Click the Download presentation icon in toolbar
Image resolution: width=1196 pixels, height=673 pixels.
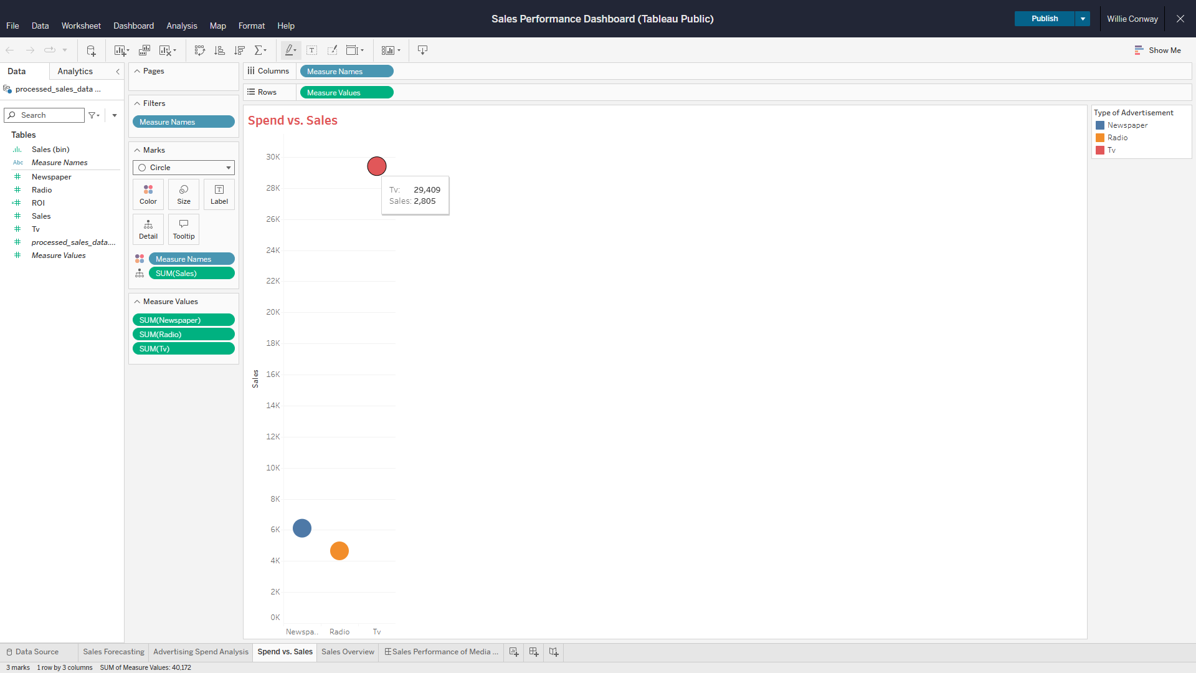pyautogui.click(x=422, y=50)
